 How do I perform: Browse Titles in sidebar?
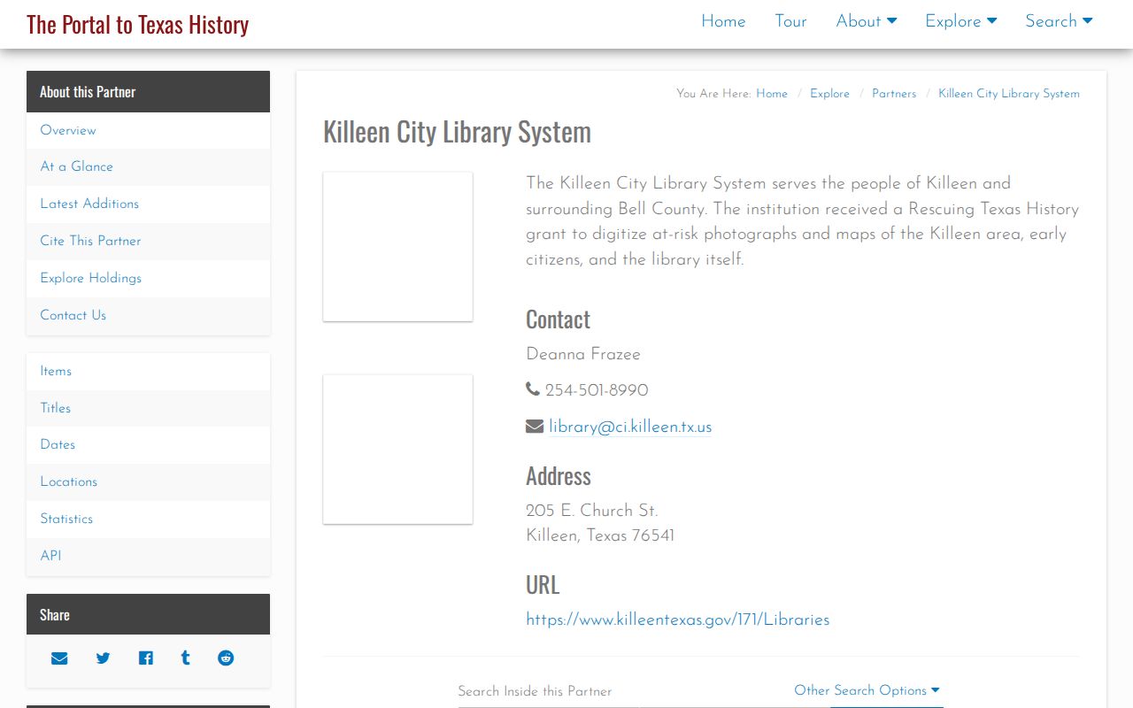coord(148,408)
